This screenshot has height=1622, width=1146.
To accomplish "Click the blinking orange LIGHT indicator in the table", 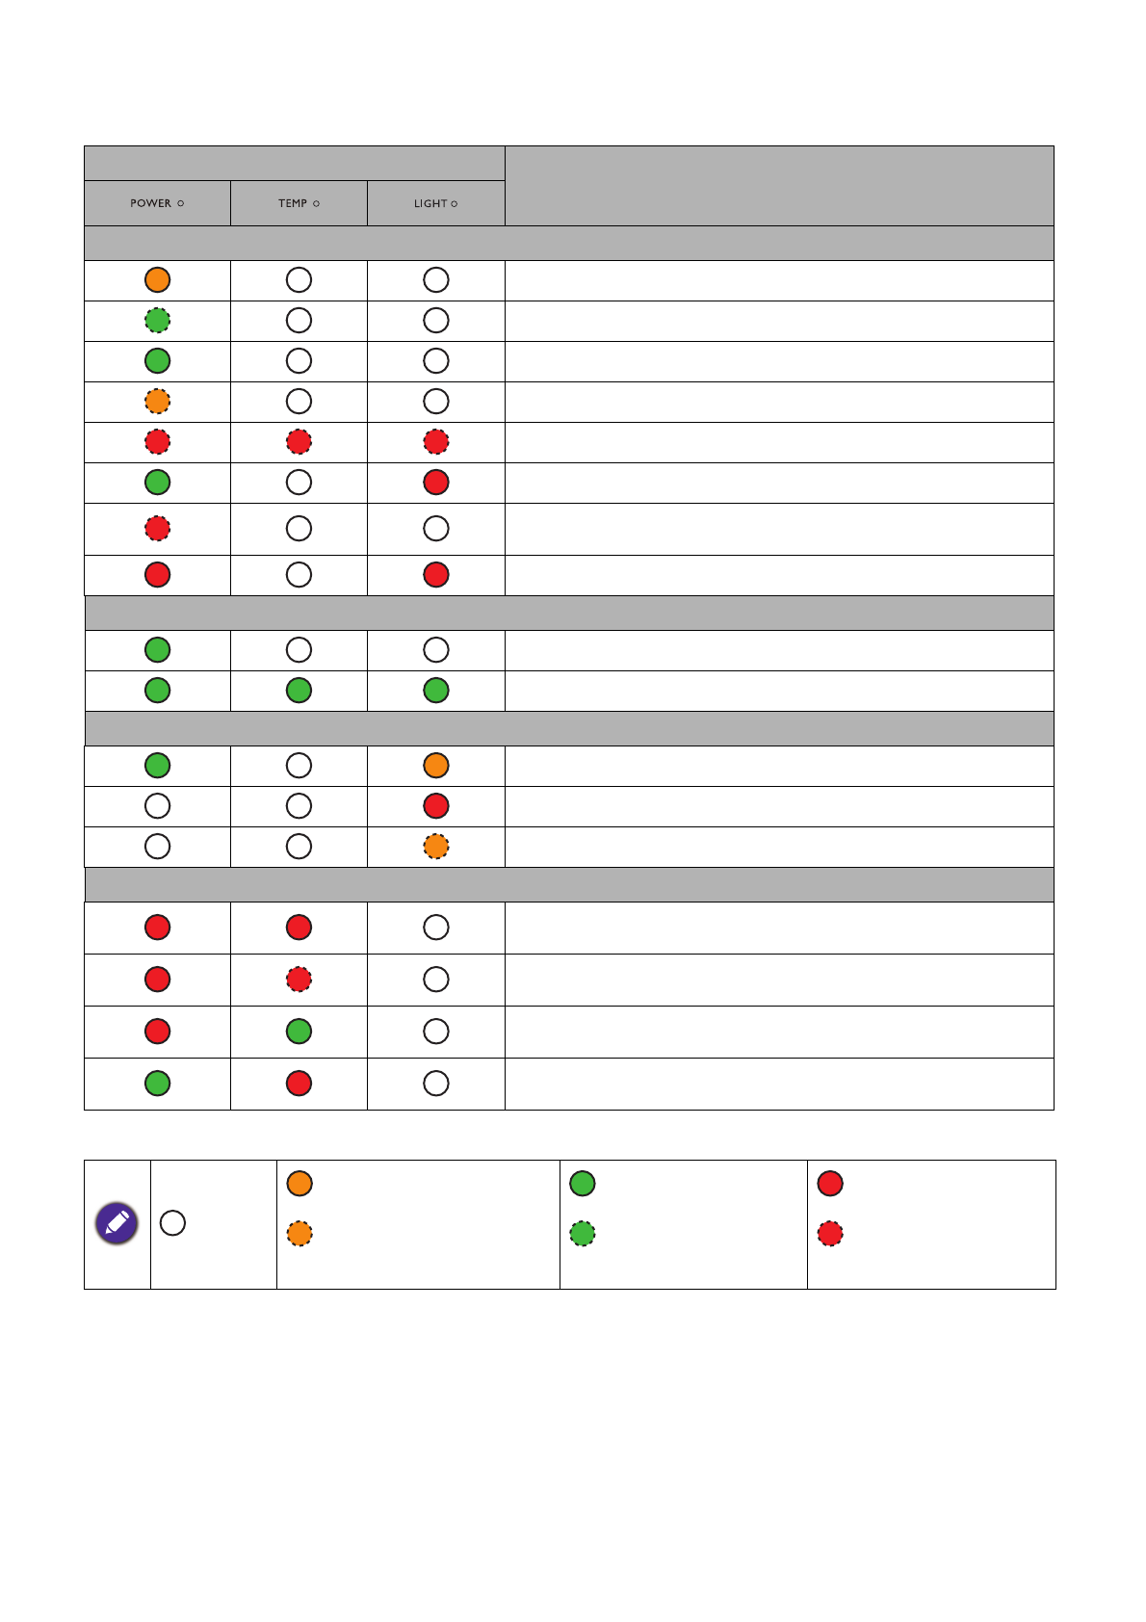I will point(436,847).
